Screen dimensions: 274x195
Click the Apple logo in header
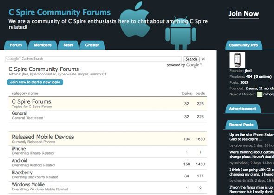(135, 19)
